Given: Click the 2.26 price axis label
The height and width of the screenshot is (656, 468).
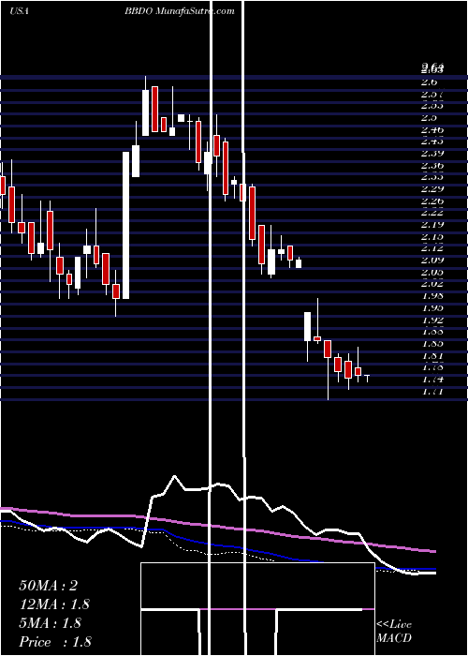Looking at the screenshot, I should (x=432, y=201).
